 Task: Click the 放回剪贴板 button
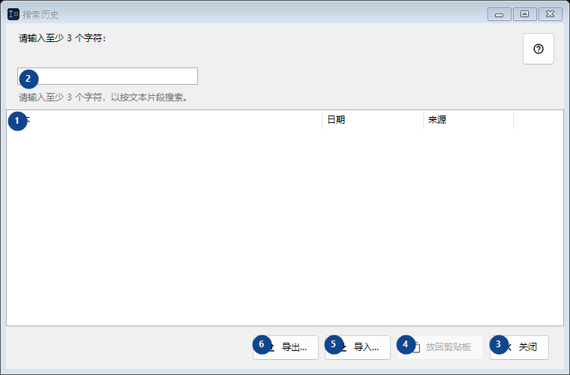coord(440,347)
